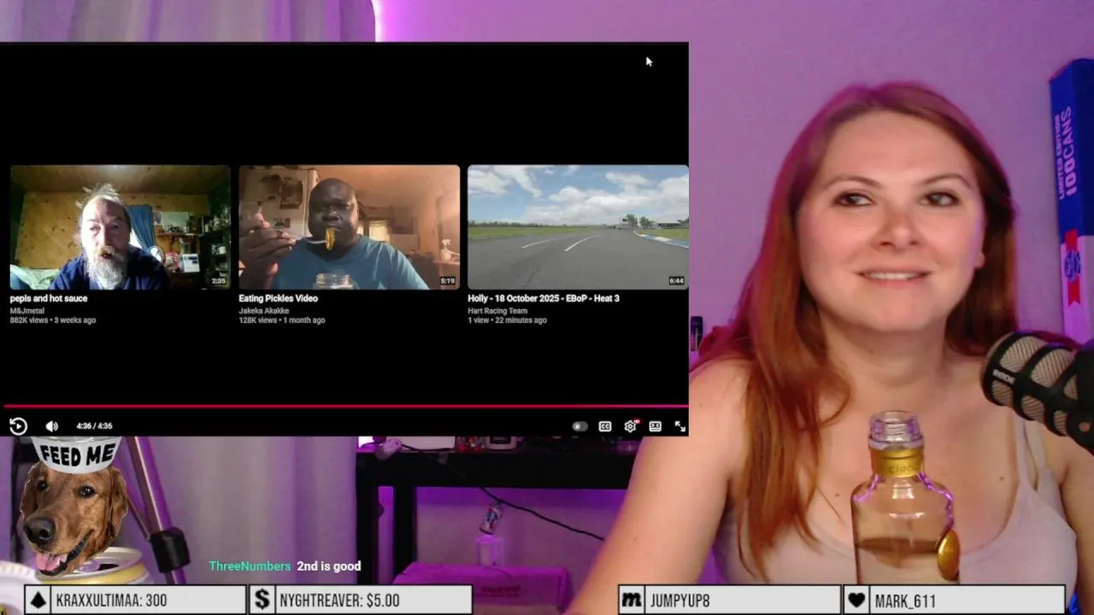
Task: Click the heart icon beside MARK_611
Action: point(856,600)
